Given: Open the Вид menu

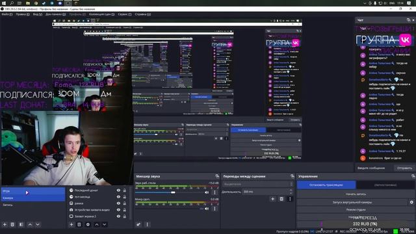Looking at the screenshot, I should point(38,14).
